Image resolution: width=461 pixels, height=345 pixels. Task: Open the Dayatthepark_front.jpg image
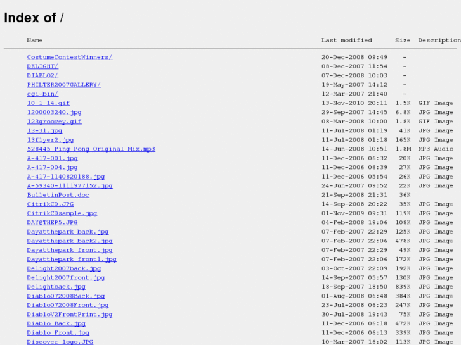click(70, 250)
